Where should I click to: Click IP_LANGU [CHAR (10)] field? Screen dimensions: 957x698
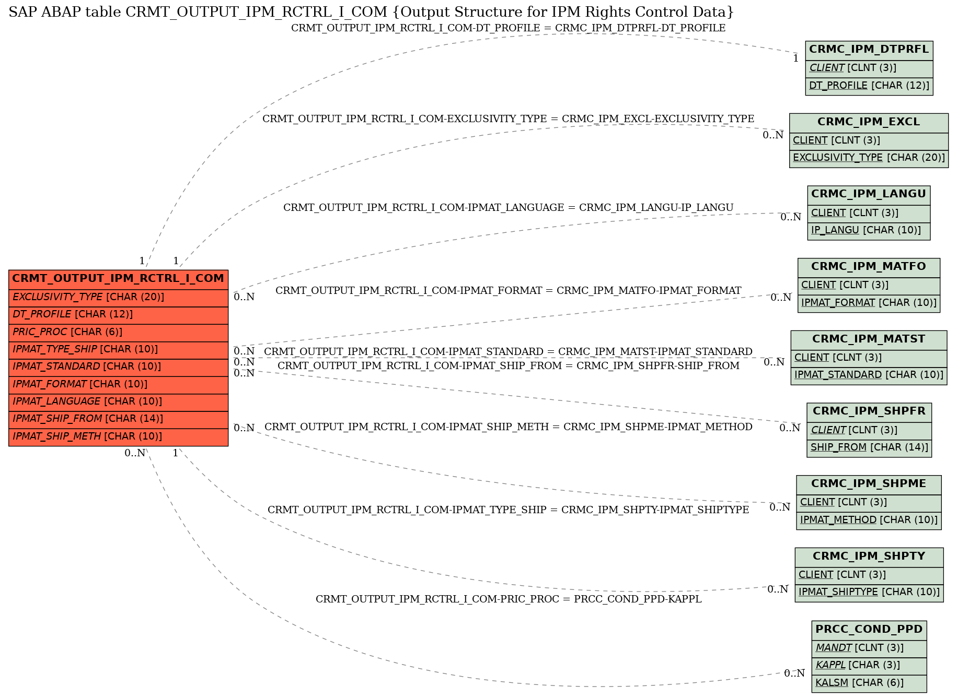[x=869, y=231]
